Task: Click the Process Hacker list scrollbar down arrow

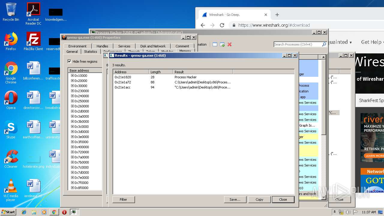Action: pos(324,197)
